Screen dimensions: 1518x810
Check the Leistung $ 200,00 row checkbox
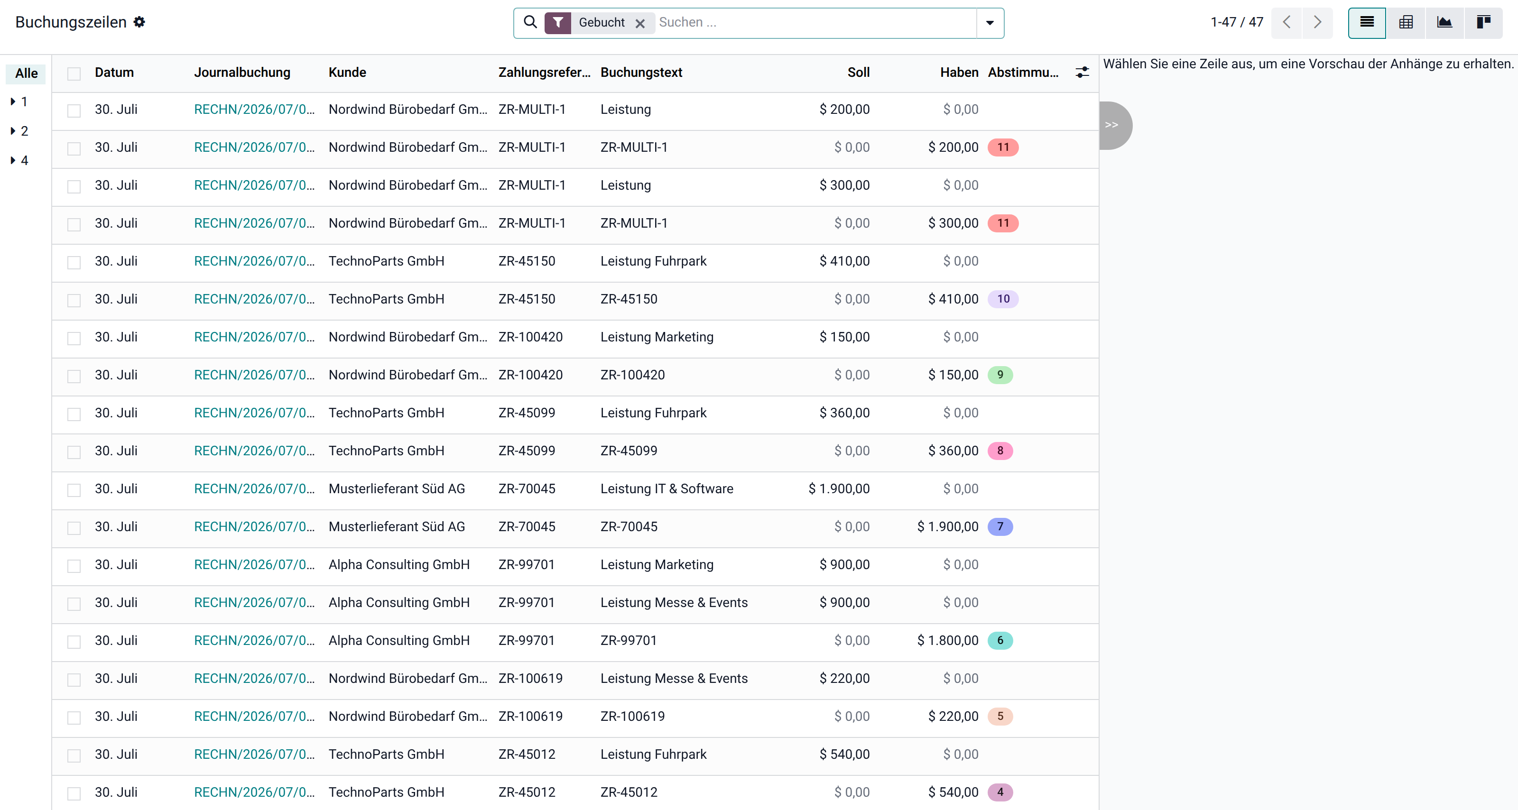click(x=74, y=111)
